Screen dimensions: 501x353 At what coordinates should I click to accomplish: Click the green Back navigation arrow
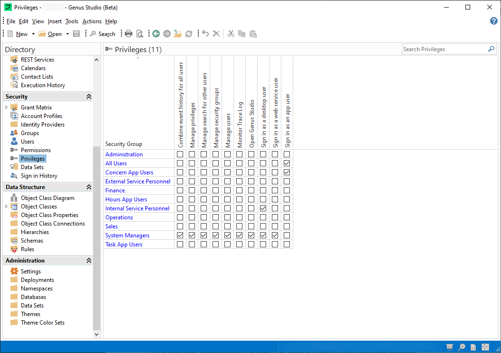pyautogui.click(x=156, y=34)
